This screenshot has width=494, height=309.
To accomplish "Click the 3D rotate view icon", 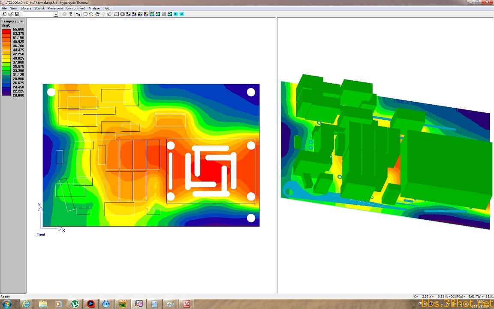I will click(x=109, y=14).
